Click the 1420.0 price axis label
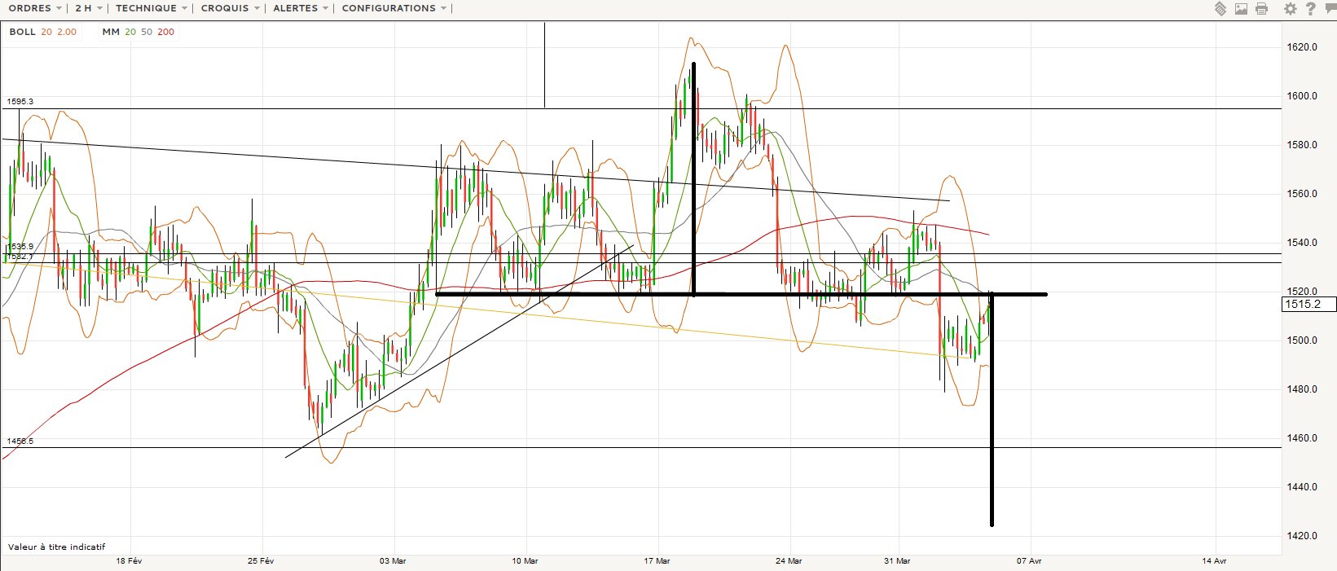 [x=1302, y=536]
